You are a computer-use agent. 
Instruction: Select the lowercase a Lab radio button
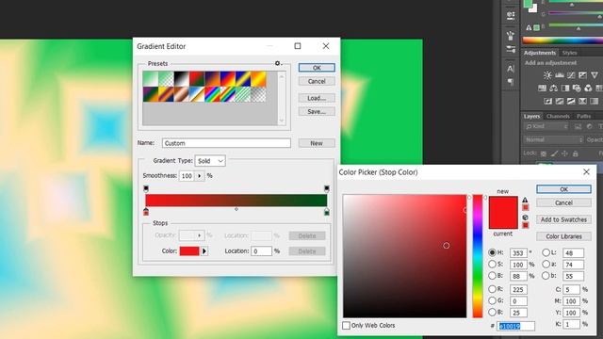[x=546, y=265]
